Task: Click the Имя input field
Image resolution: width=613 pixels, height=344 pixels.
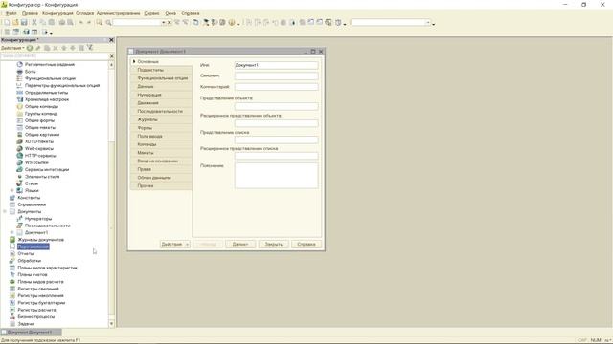Action: tap(277, 65)
